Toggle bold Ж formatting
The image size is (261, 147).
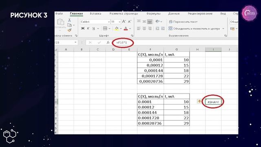click(83, 29)
